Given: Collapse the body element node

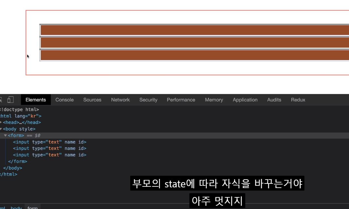Looking at the screenshot, I should coord(1,129).
